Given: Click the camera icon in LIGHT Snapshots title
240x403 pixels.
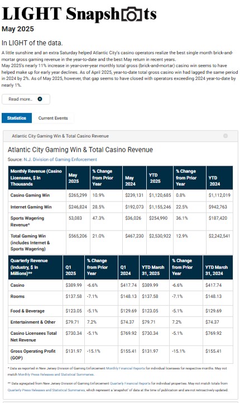Looking at the screenshot, I should (132, 15).
